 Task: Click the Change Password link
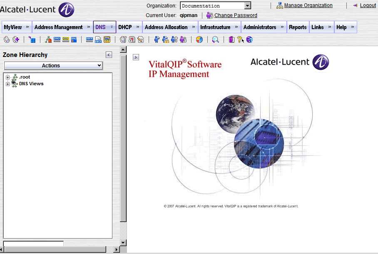(236, 15)
